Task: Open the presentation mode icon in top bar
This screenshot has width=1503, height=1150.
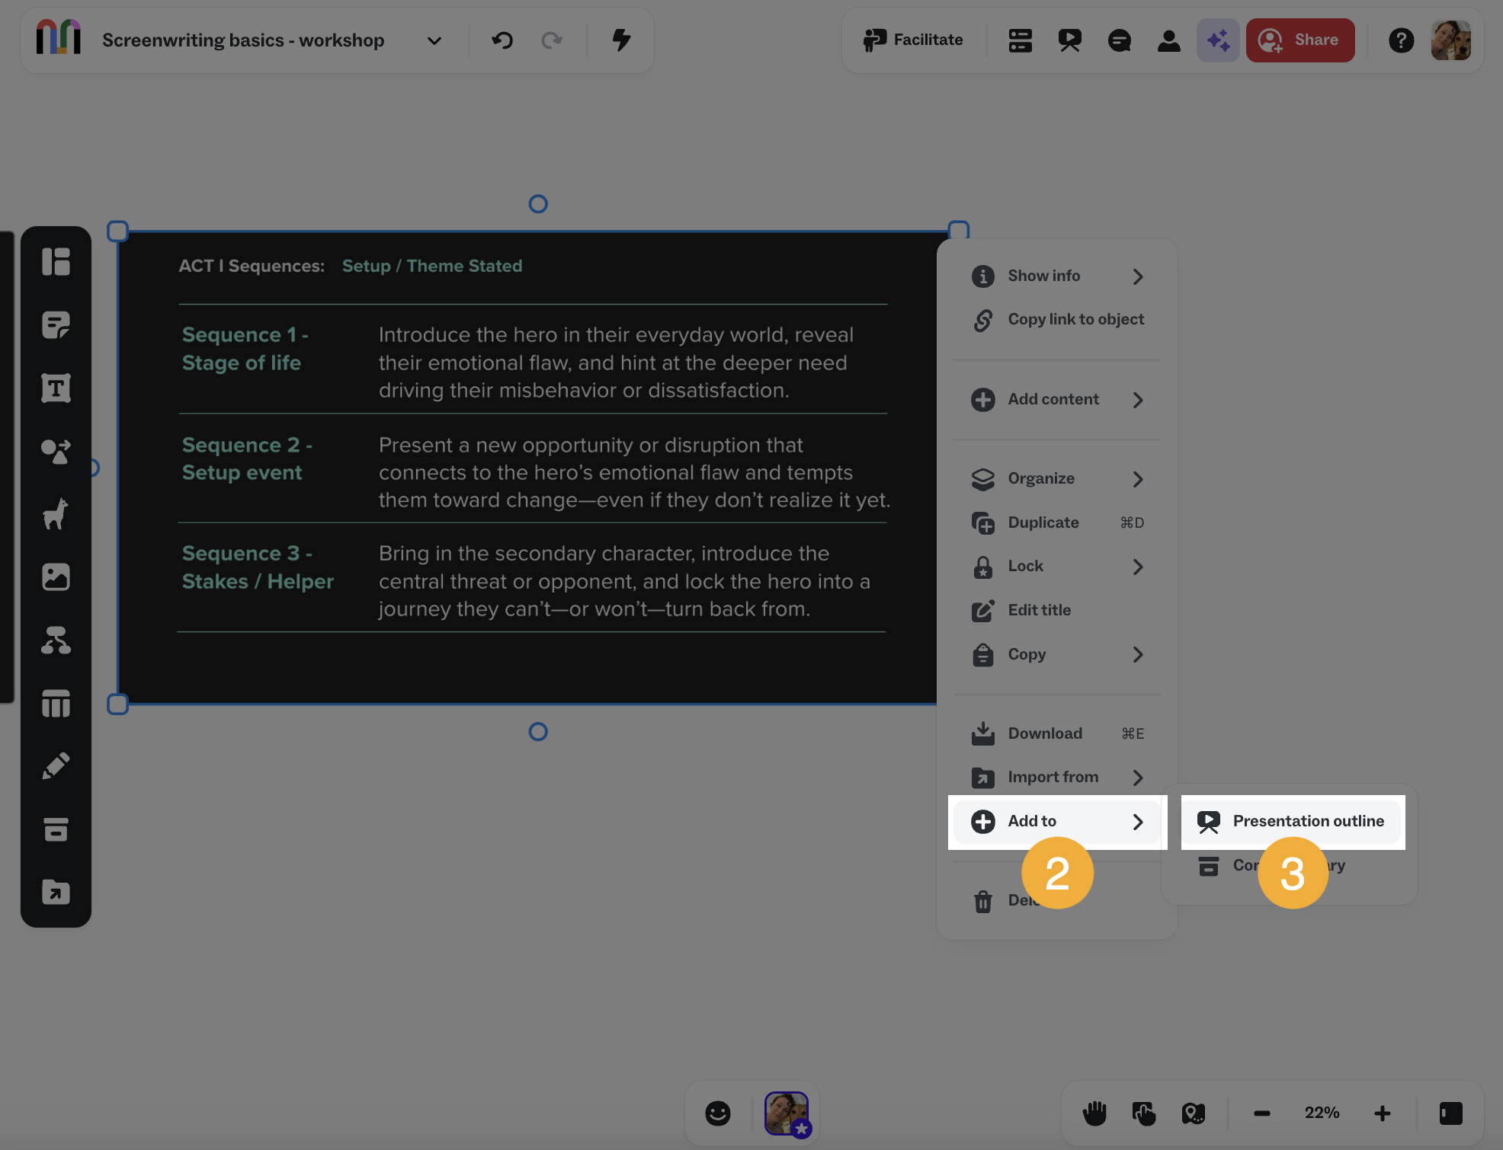Action: (1069, 40)
